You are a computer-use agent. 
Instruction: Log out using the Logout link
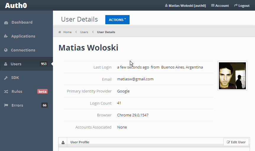point(242,6)
